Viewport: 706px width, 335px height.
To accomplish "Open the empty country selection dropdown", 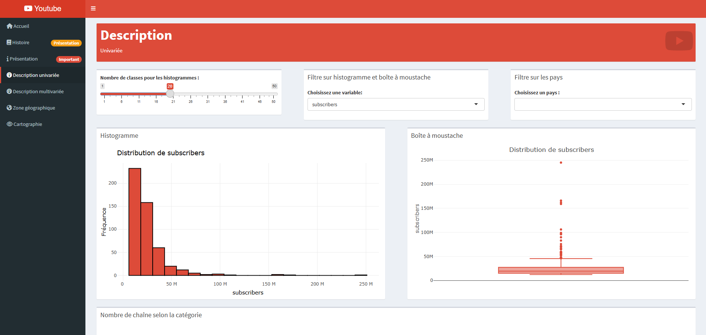I will (x=602, y=104).
